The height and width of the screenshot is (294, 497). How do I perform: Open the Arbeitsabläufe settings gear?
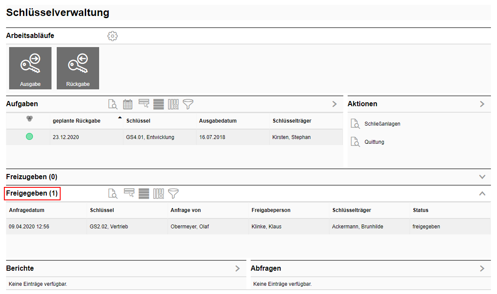[x=113, y=36]
